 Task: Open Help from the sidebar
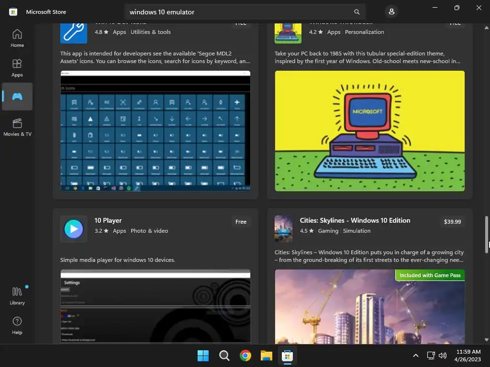(x=17, y=325)
